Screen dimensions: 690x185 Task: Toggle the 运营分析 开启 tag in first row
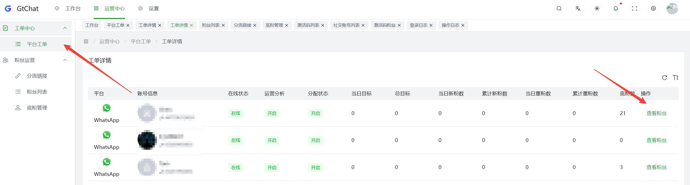(272, 113)
